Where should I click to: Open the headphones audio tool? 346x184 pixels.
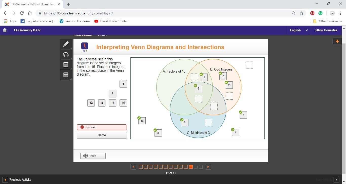click(x=66, y=54)
